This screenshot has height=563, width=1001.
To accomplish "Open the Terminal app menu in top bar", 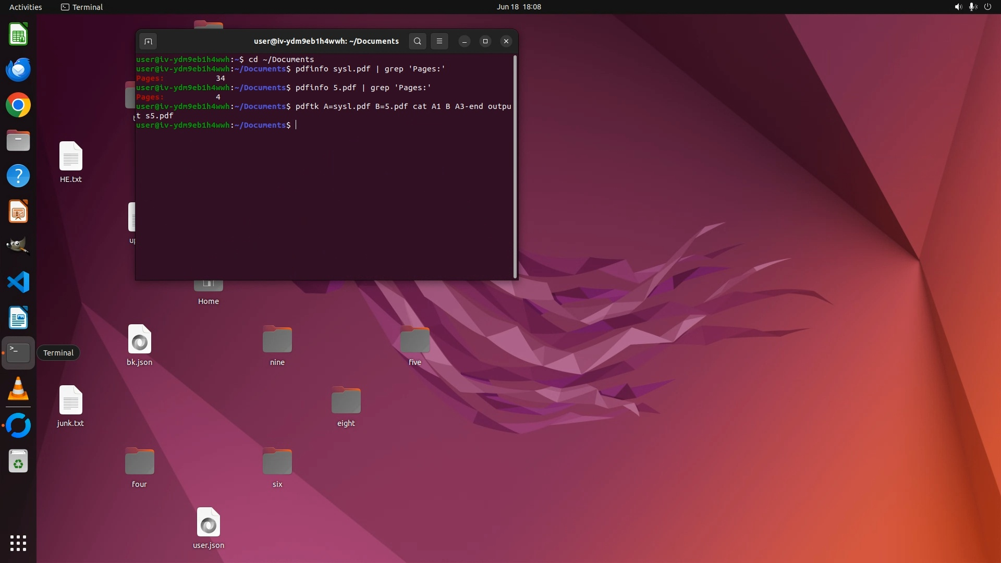I will click(x=82, y=7).
